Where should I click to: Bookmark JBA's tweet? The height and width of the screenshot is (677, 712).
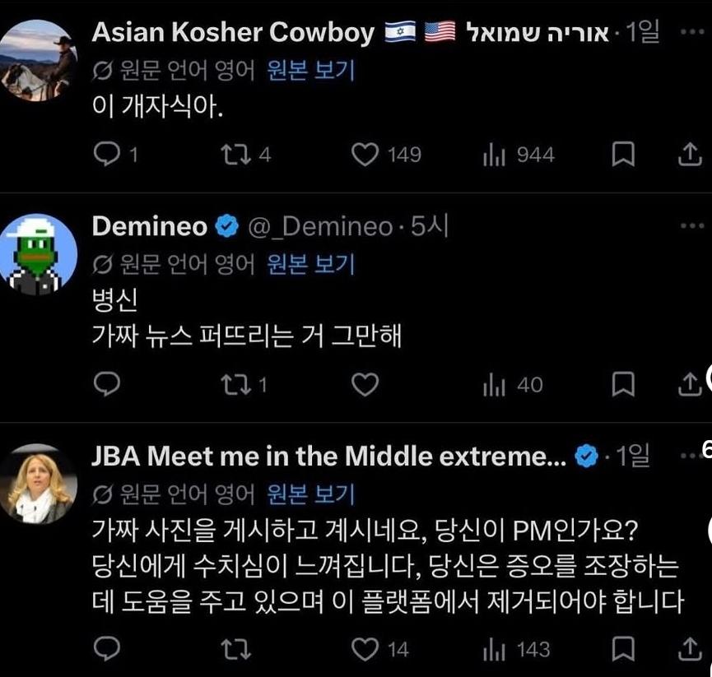pos(623,649)
